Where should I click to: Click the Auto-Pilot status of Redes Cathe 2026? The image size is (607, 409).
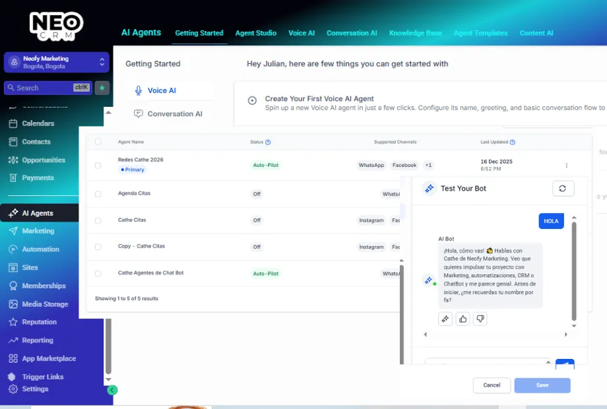[265, 165]
